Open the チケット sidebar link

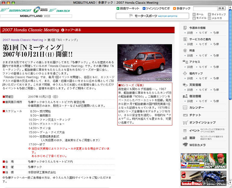click(x=195, y=115)
